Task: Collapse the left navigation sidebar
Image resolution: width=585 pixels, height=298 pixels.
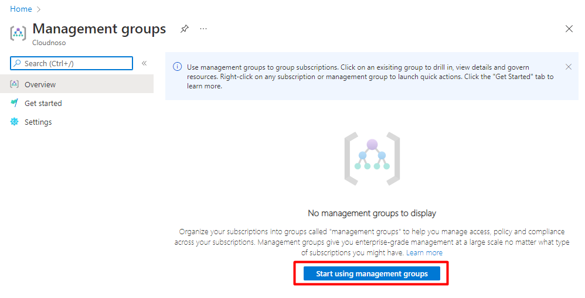Action: tap(144, 63)
